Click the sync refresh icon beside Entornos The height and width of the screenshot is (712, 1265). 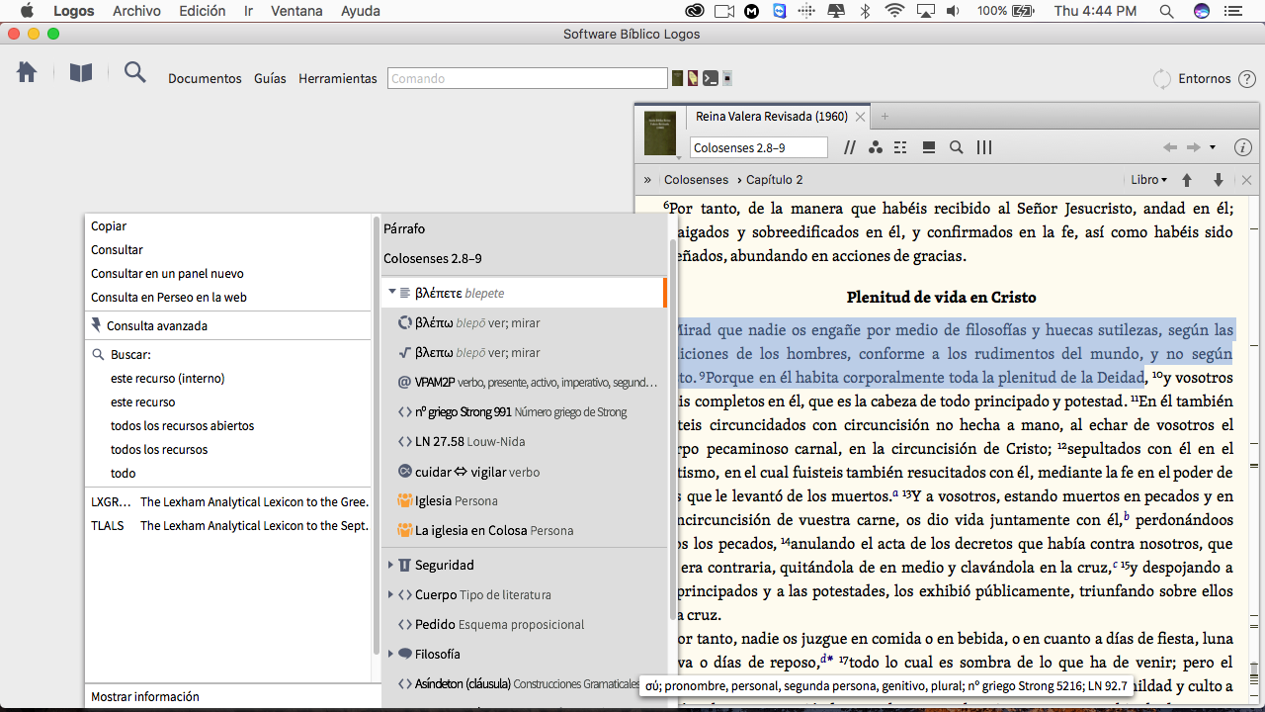click(1162, 78)
